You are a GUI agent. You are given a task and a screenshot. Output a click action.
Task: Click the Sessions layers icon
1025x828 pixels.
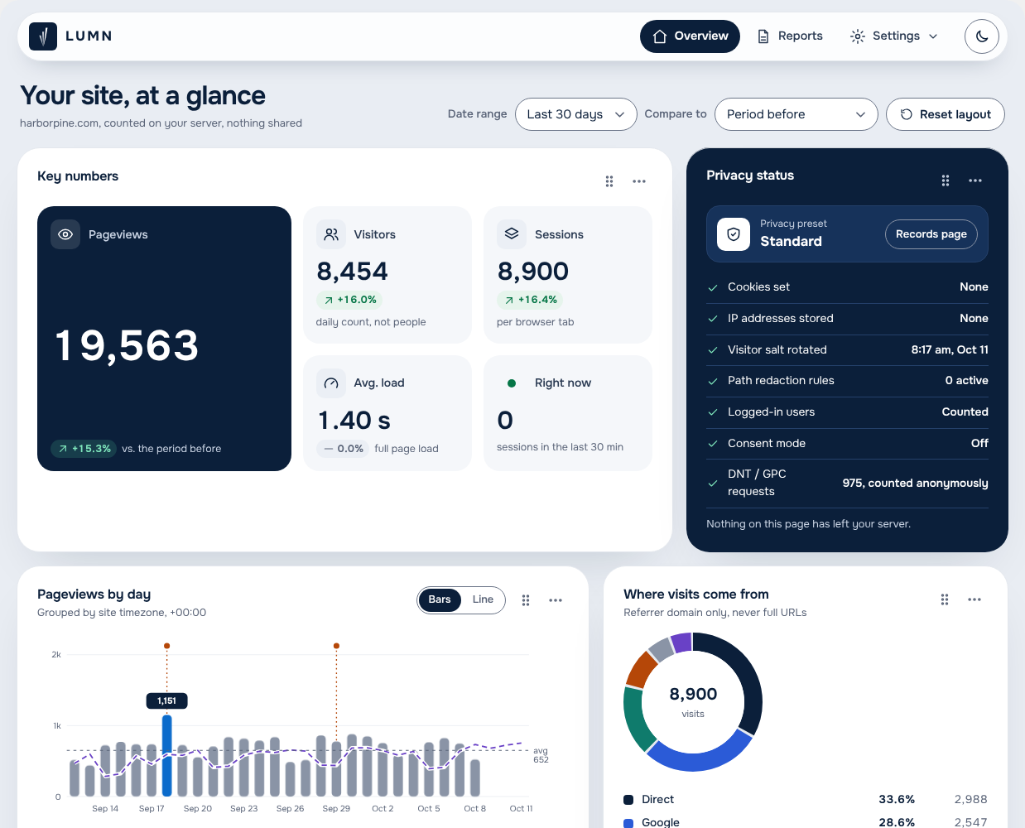512,234
